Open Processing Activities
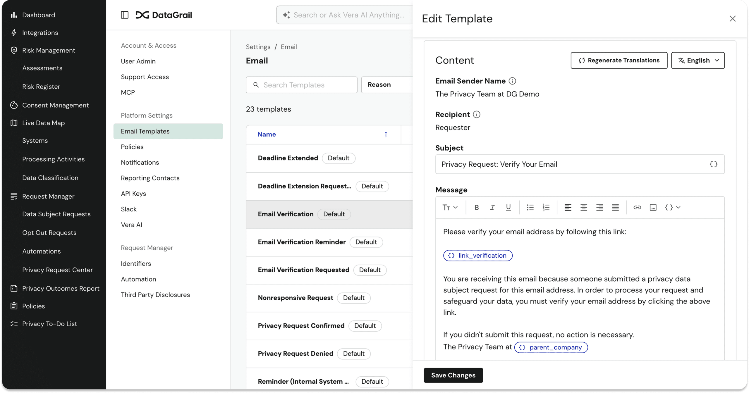Viewport: 749px width, 393px height. tap(54, 159)
